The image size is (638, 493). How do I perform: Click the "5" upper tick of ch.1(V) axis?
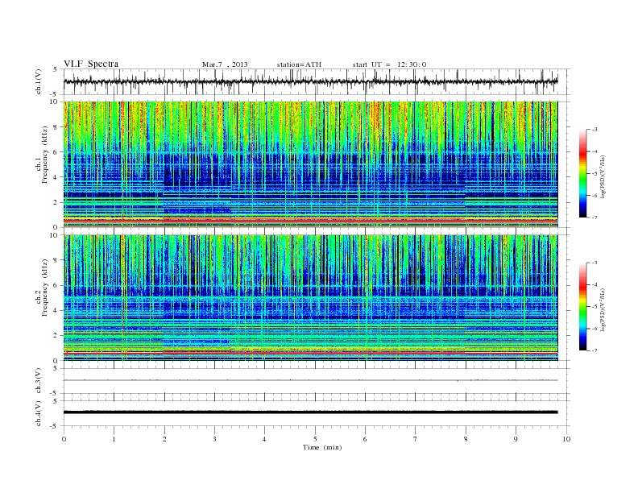tap(56, 69)
